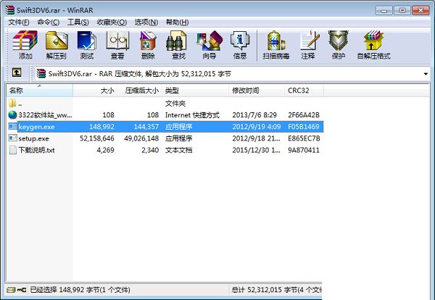This screenshot has width=435, height=300.
Task: Open the 命令(C) menu
Action: click(x=49, y=22)
